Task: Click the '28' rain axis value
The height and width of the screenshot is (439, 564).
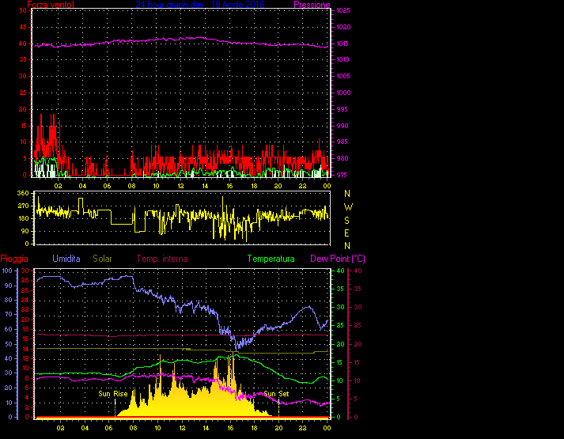Action: coord(25,280)
